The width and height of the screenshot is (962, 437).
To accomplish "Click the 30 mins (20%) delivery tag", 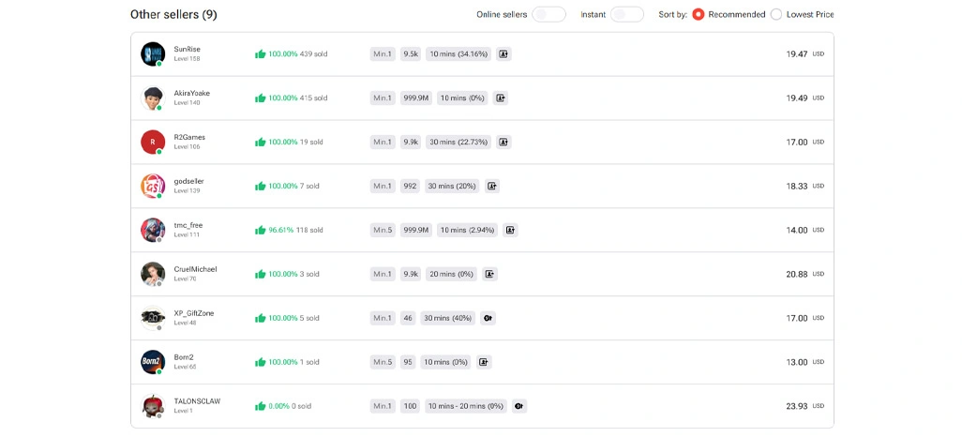I will pos(452,186).
